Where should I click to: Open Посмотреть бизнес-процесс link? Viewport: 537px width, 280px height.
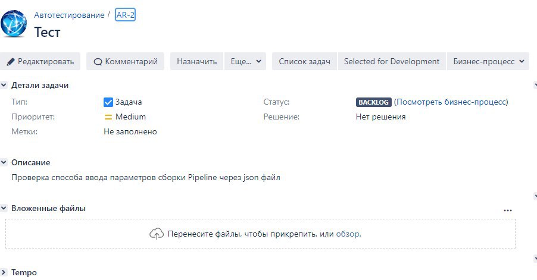(452, 102)
